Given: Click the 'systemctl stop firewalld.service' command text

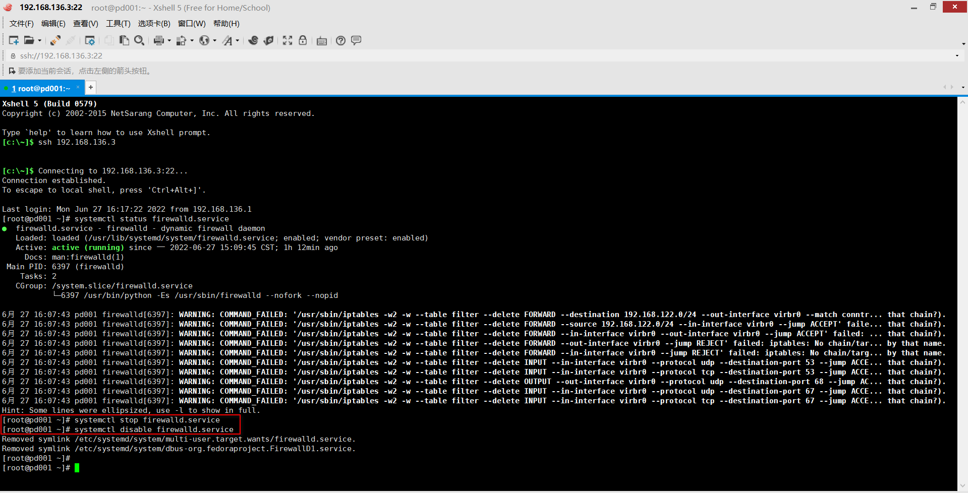Looking at the screenshot, I should click(x=147, y=420).
